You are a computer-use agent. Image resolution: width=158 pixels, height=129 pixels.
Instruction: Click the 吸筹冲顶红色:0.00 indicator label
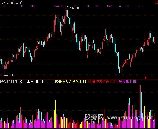point(103,82)
